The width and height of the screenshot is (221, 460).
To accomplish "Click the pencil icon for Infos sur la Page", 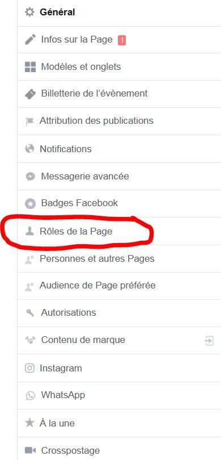I will point(30,39).
